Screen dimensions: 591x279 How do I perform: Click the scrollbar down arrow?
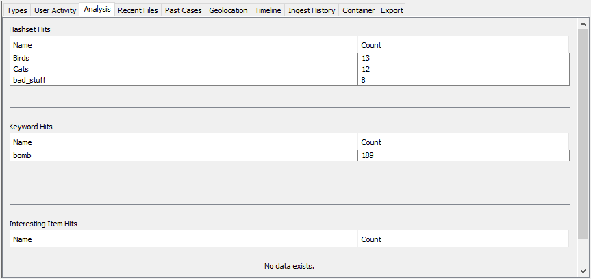(x=583, y=271)
